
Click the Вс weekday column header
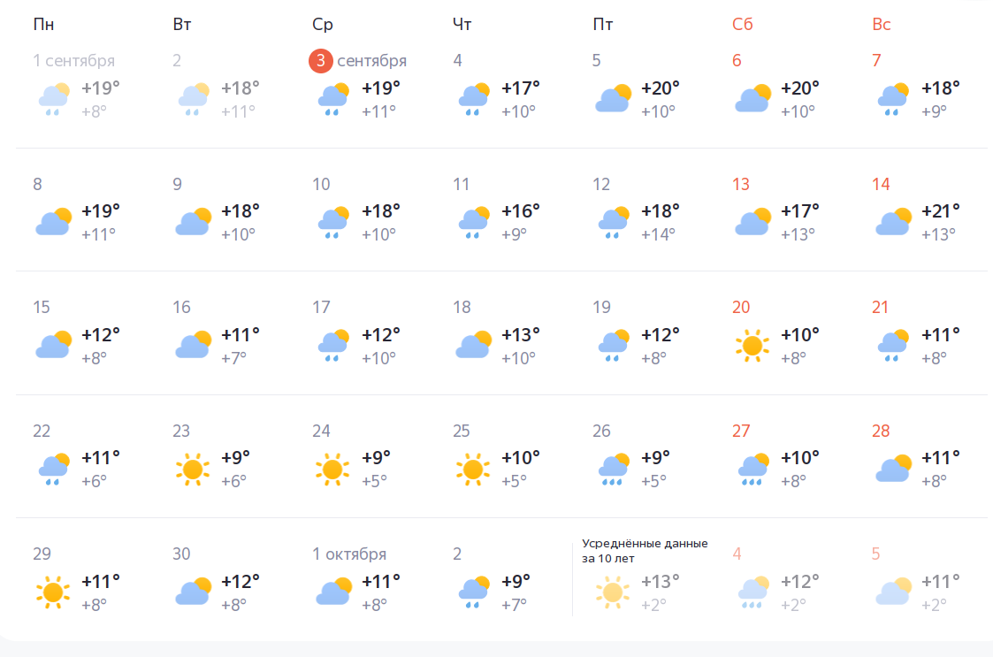tap(882, 25)
